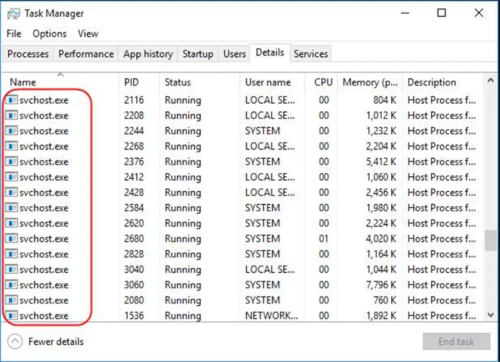The height and width of the screenshot is (362, 500).
Task: Click the Fewer details arrow icon
Action: tap(14, 341)
